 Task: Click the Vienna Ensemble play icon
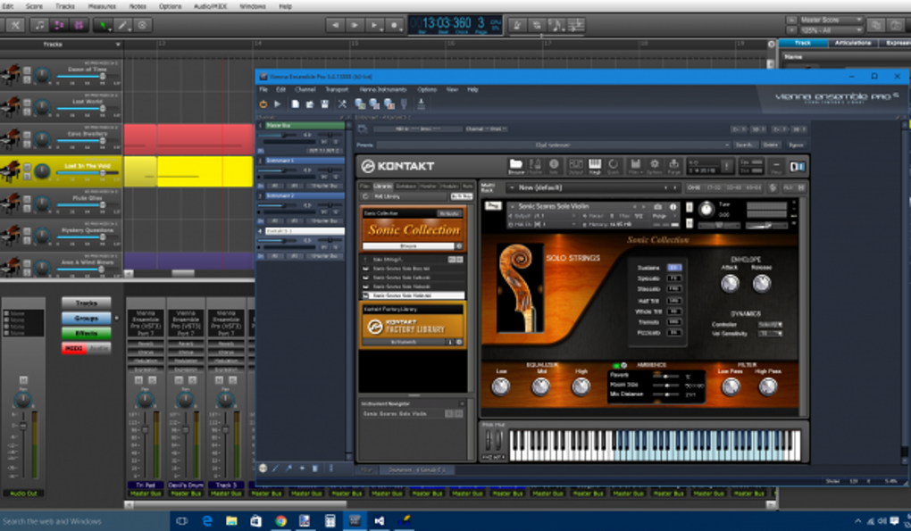pos(278,104)
